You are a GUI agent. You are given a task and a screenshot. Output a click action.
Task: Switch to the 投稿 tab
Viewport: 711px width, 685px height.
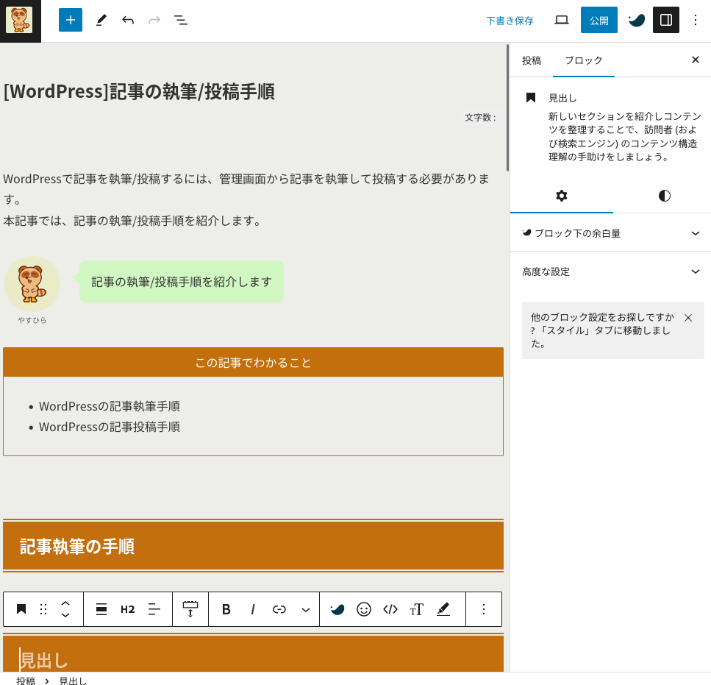point(532,60)
